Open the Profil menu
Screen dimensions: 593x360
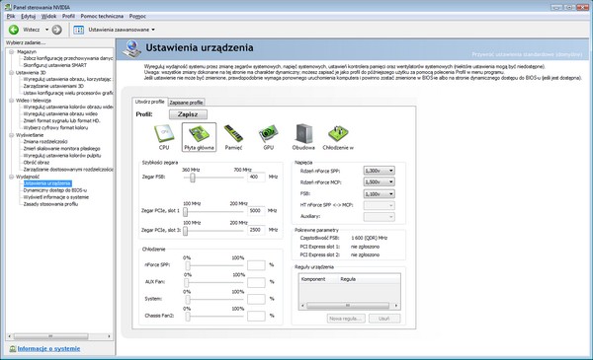tap(68, 16)
